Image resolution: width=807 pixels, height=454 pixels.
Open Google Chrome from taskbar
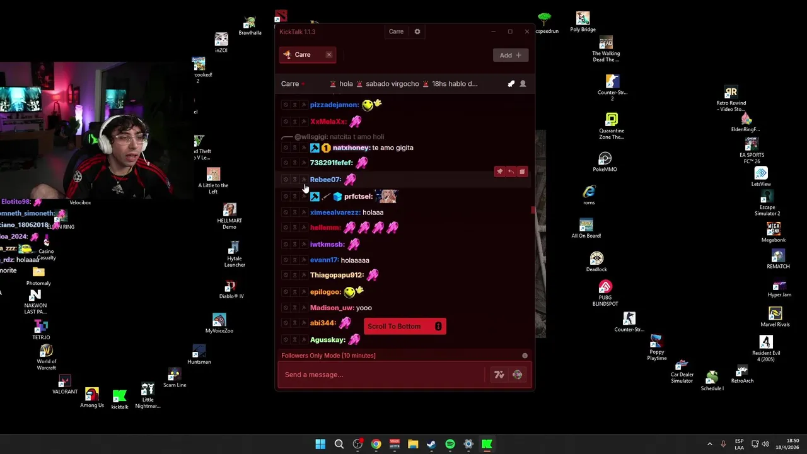coord(376,444)
